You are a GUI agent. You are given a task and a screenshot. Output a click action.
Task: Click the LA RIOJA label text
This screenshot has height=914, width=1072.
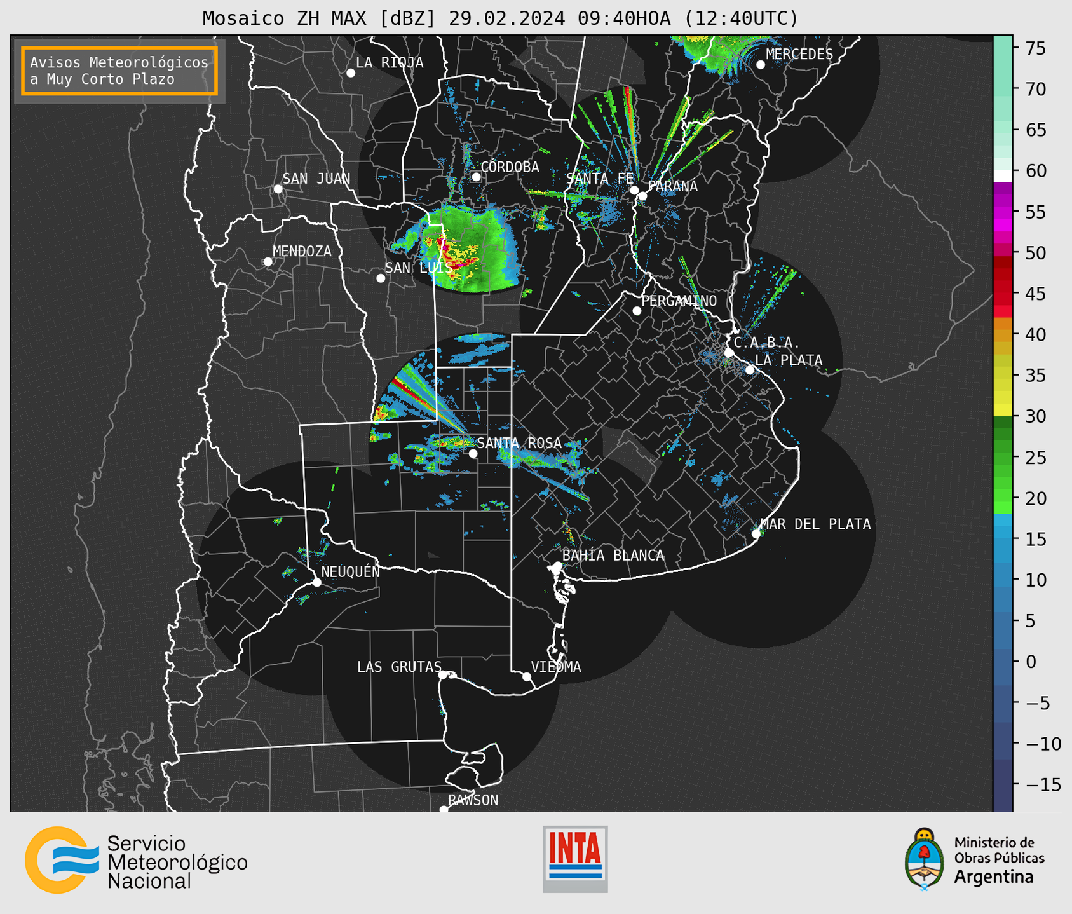(x=390, y=62)
